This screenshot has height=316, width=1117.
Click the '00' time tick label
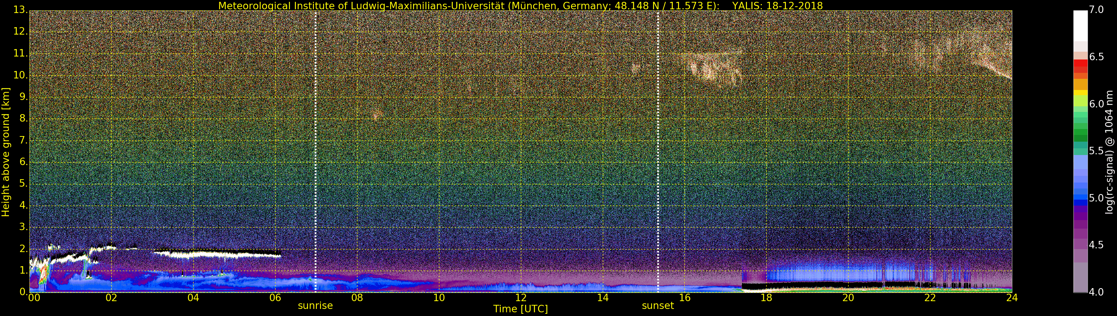(x=34, y=298)
